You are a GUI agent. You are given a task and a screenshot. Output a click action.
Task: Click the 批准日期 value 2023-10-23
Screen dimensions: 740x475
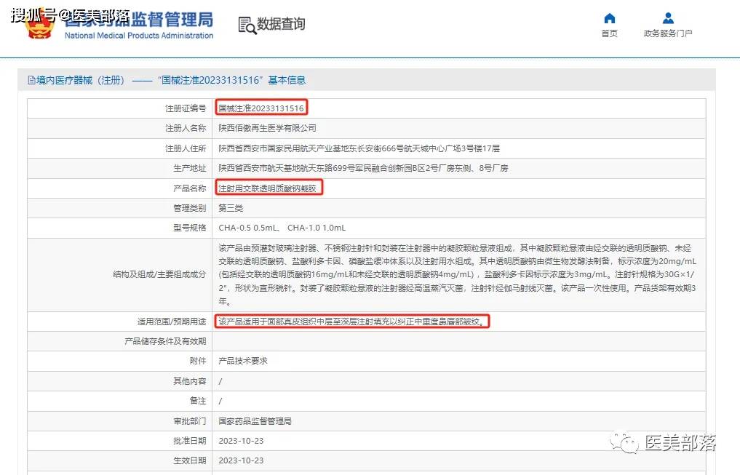pyautogui.click(x=241, y=441)
